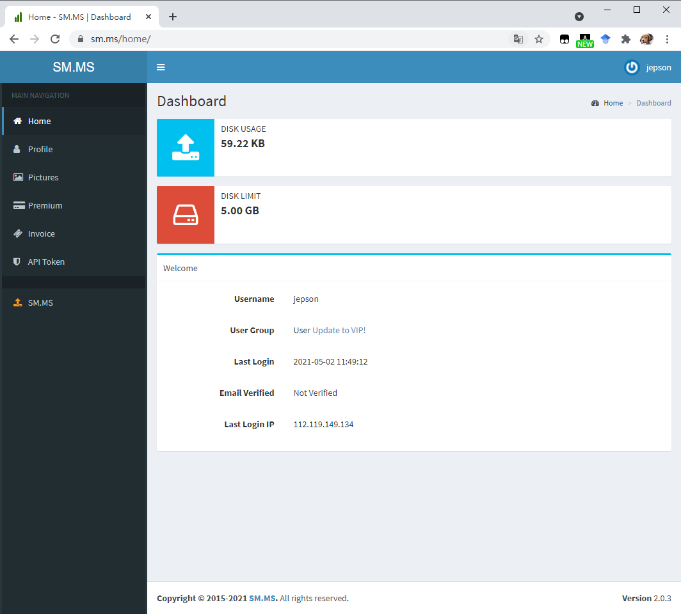The height and width of the screenshot is (614, 681).
Task: Open the Chrome profile avatar
Action: pos(646,39)
